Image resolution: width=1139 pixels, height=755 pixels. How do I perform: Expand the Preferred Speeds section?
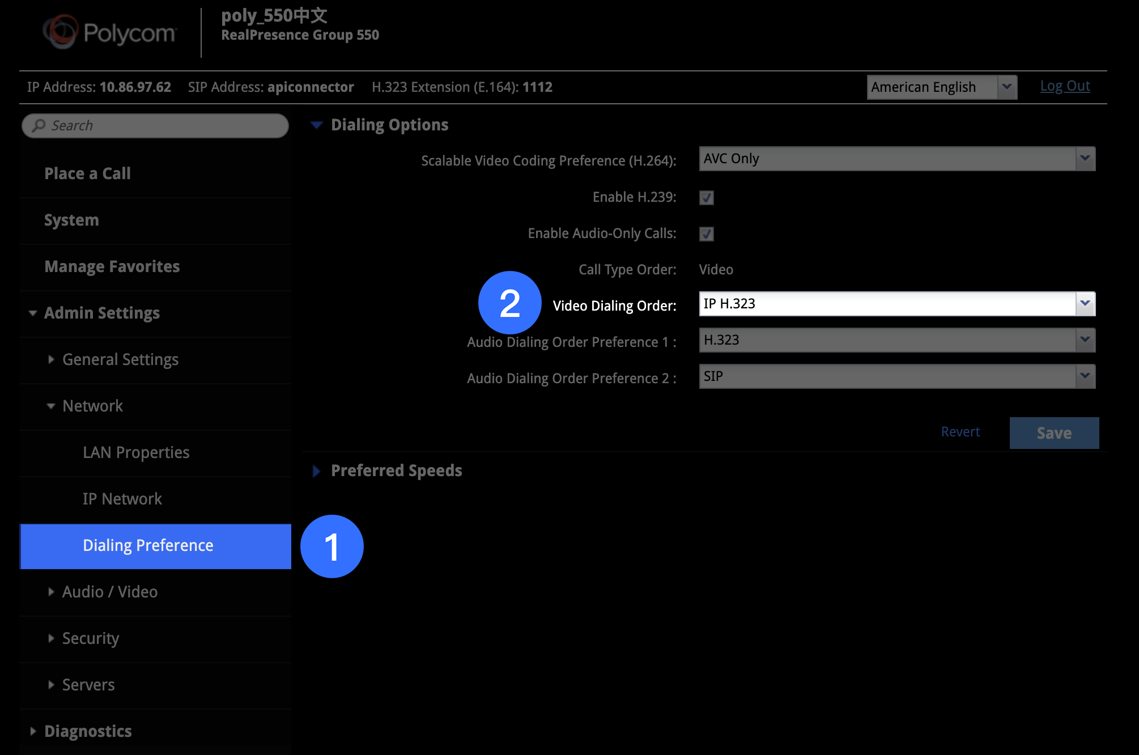tap(316, 470)
